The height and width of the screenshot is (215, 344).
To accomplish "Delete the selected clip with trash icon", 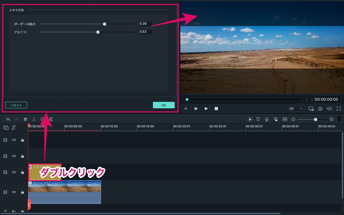I will (25, 119).
